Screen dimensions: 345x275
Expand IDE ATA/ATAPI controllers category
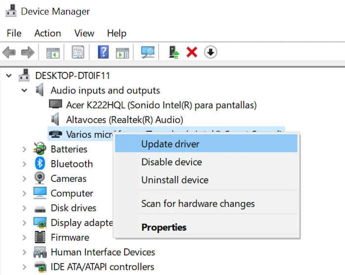coord(25,267)
